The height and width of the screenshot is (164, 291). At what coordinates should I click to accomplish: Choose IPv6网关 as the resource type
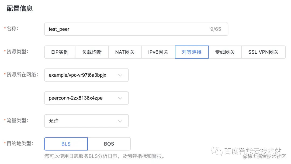pos(158,52)
